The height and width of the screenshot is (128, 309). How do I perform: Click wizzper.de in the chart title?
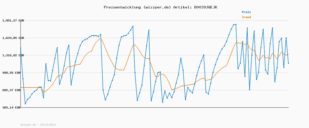pos(156,7)
